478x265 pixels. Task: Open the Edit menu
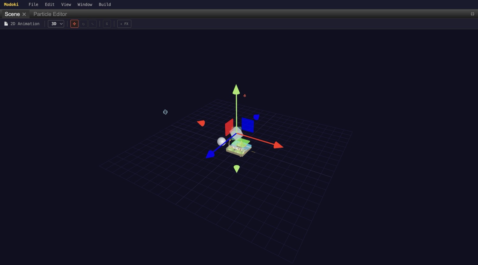pyautogui.click(x=50, y=4)
